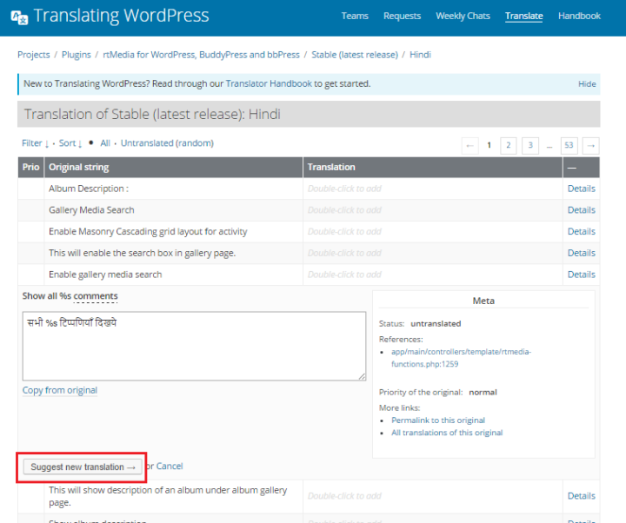Open the Teams menu item
This screenshot has width=626, height=523.
click(355, 16)
